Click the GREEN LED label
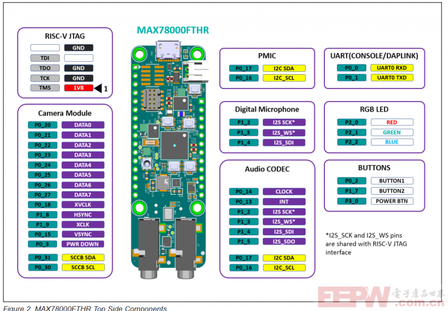Viewport: 448px width, 311px height. [392, 132]
